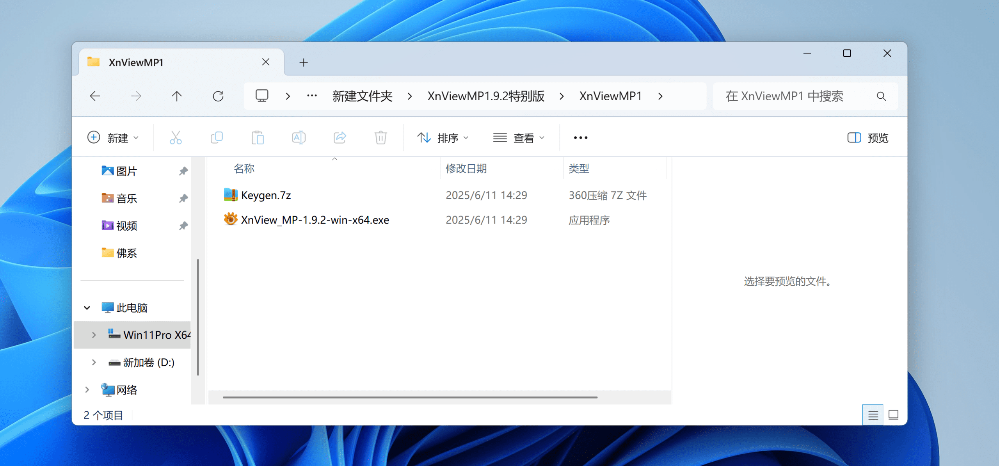Switch to large thumbnails view

pos(893,415)
